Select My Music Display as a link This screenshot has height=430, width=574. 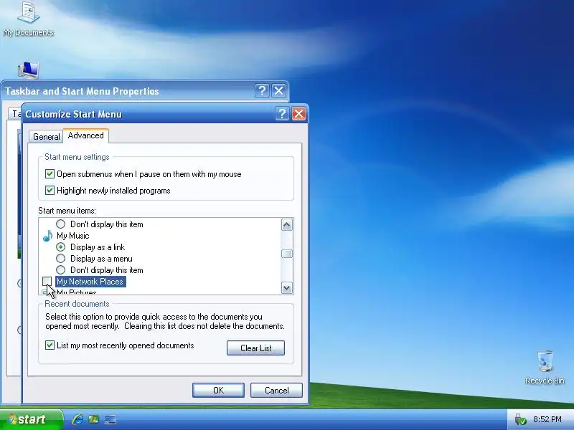click(61, 247)
